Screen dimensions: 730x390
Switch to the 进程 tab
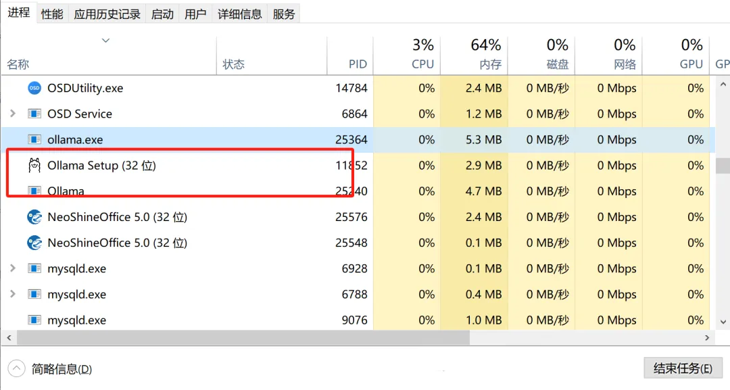(19, 13)
